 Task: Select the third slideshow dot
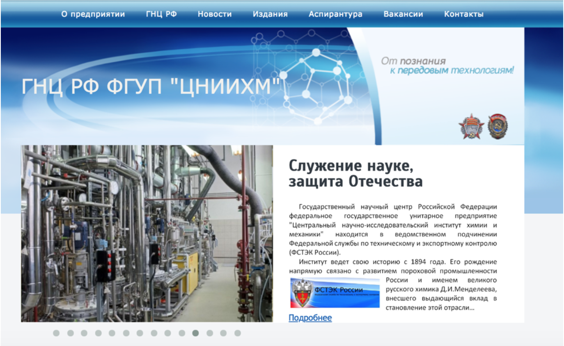pyautogui.click(x=84, y=333)
